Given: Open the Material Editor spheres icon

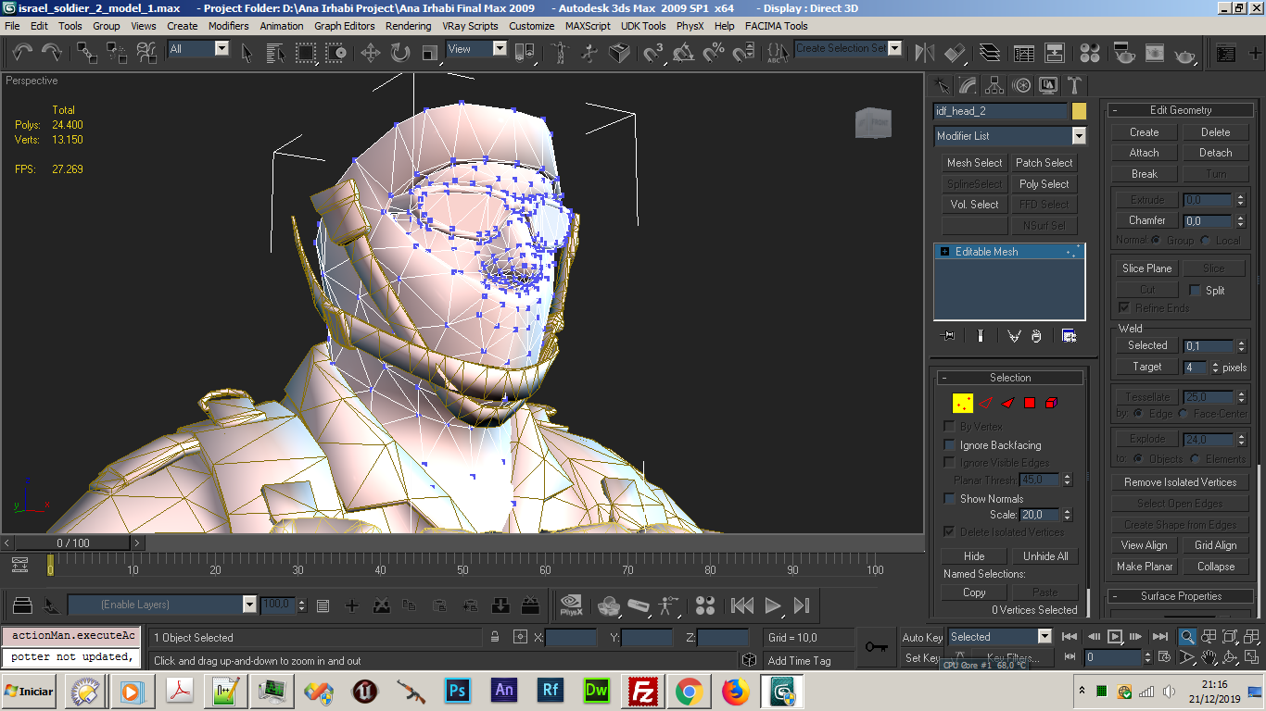Looking at the screenshot, I should click(x=1090, y=53).
